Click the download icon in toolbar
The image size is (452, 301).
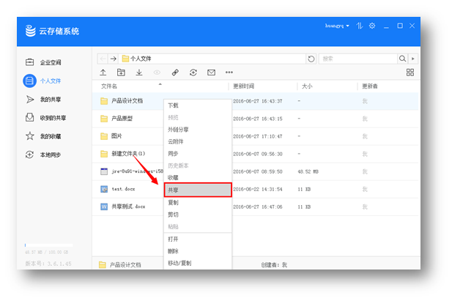tap(139, 73)
